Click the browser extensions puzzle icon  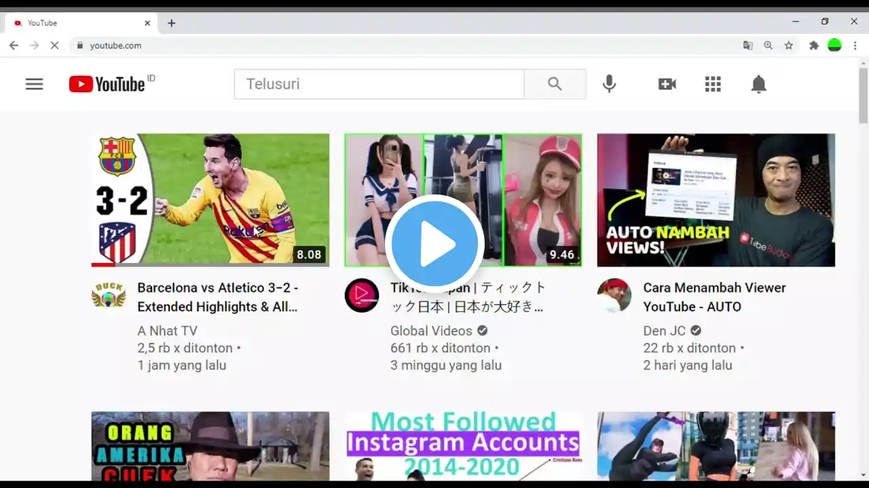(813, 45)
